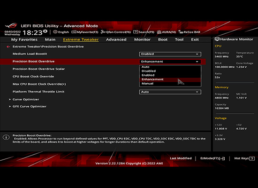Select CPU Boost Clock Override setting
258x188 pixels.
tap(33, 77)
